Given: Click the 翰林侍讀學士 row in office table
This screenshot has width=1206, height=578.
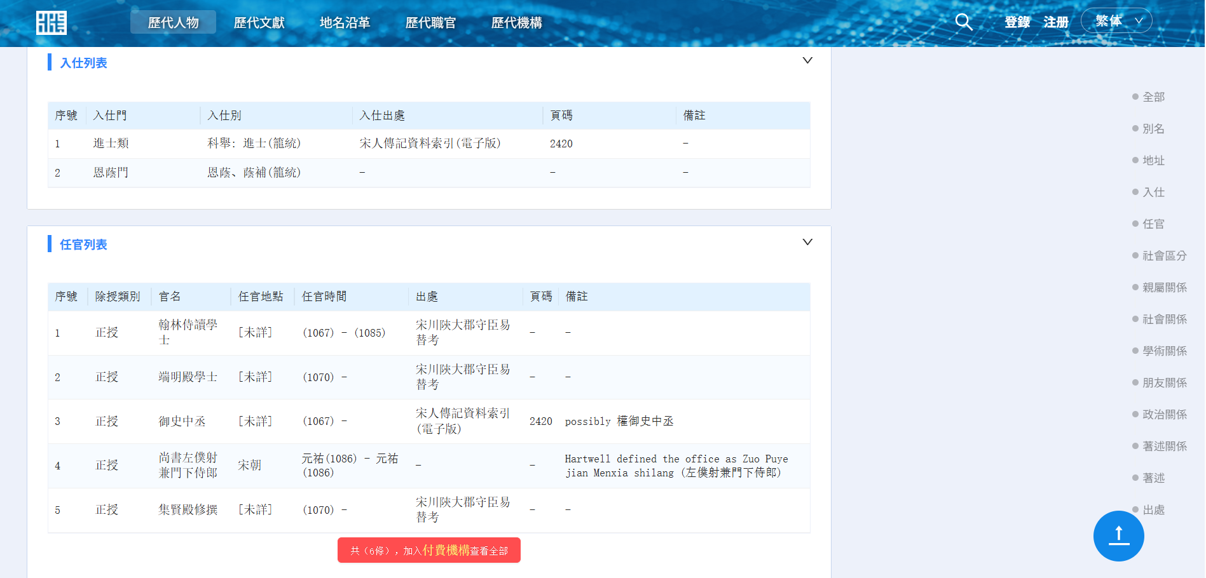Looking at the screenshot, I should pyautogui.click(x=188, y=333).
